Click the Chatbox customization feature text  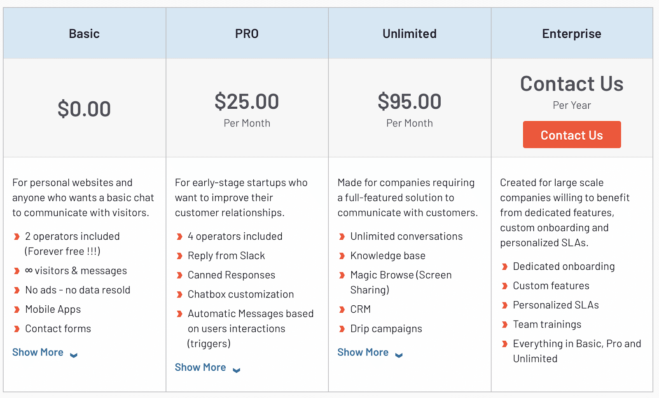pos(241,294)
